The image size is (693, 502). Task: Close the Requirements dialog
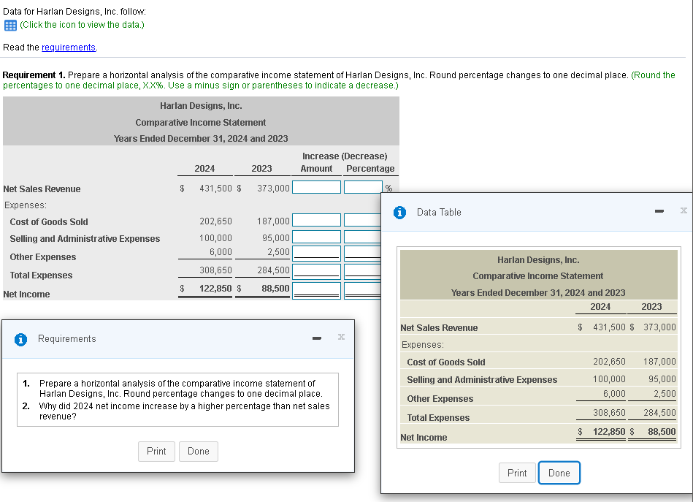[x=341, y=337]
